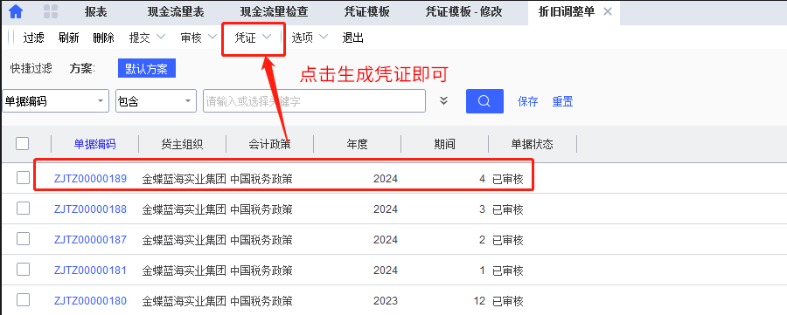Expand more filter rows with double chevron

[443, 100]
